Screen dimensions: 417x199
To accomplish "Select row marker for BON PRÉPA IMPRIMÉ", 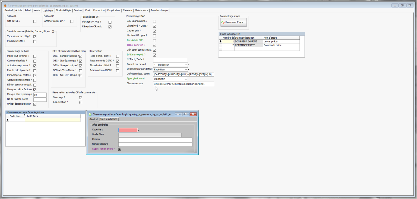I will 221,41.
